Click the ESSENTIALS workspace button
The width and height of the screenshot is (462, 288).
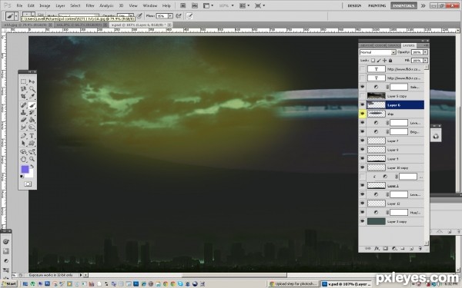pos(403,5)
